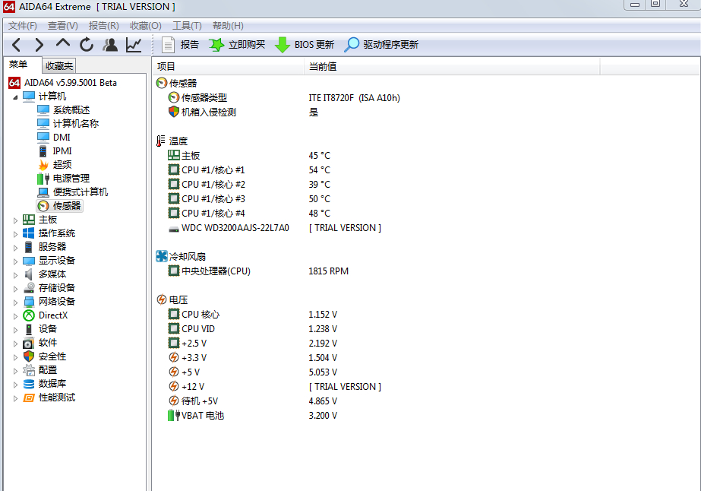
Task: Select 系统概述 monitor icon in tree
Action: 43,109
